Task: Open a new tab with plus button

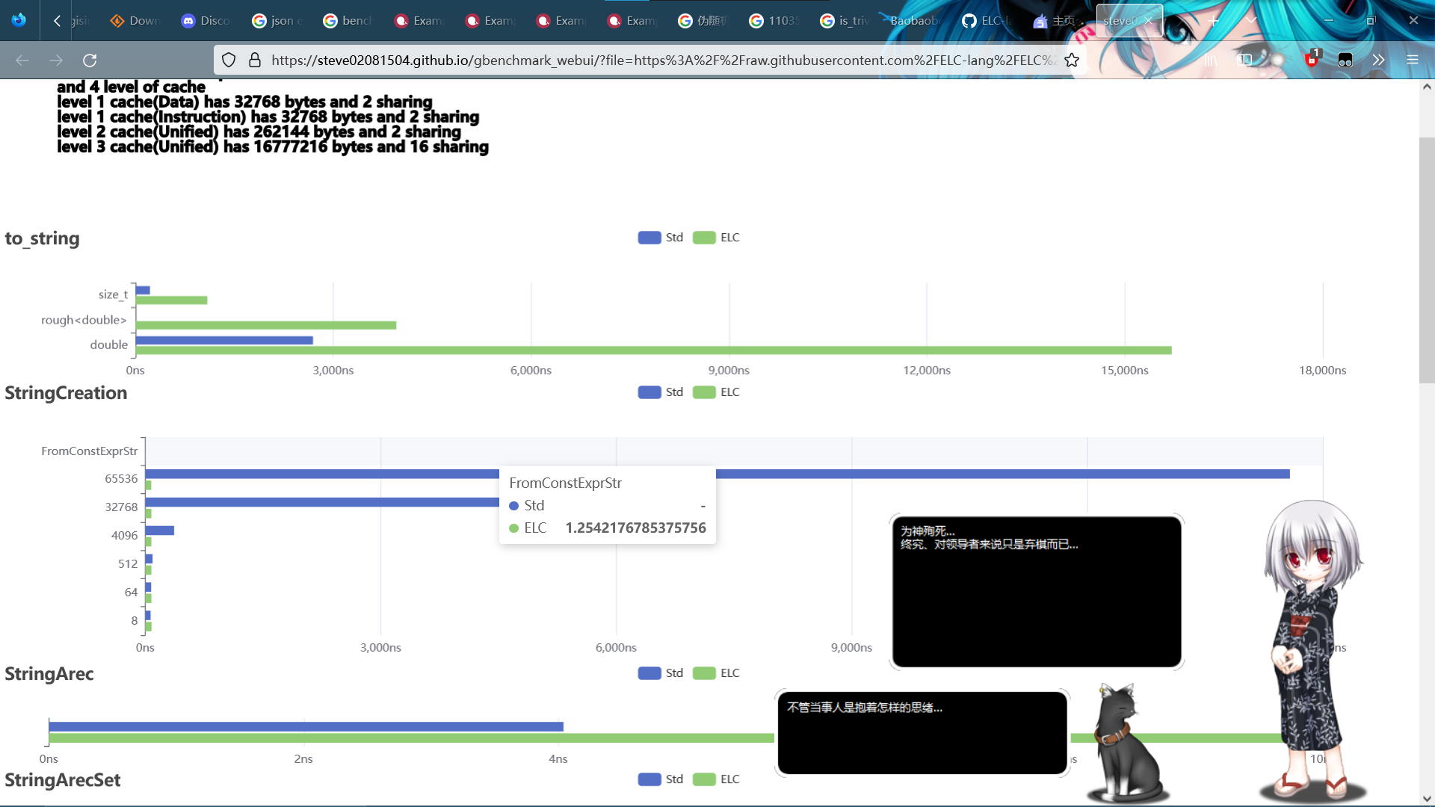Action: pyautogui.click(x=1213, y=21)
